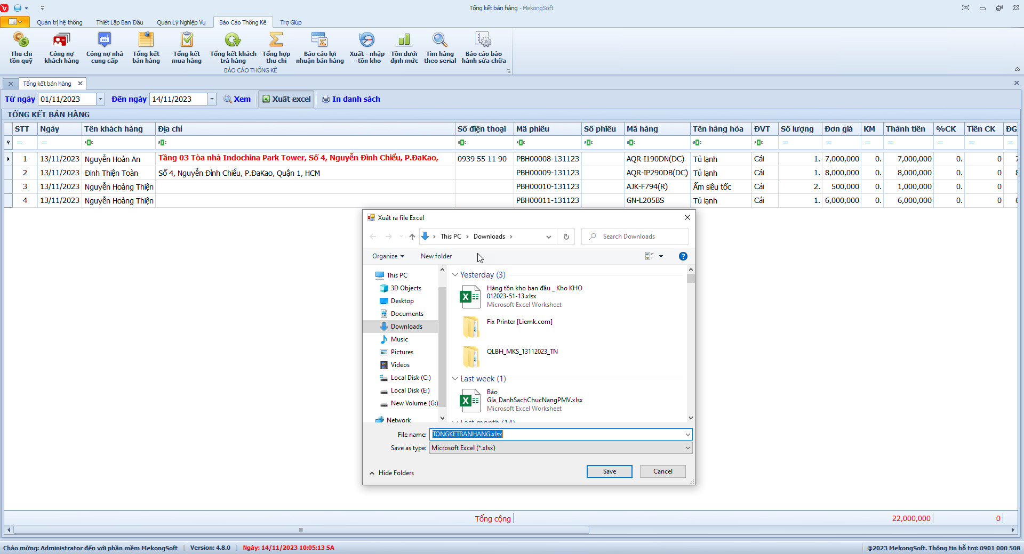The image size is (1024, 554).
Task: Open Quản trị hệ thống ribbon tab
Action: pos(60,22)
